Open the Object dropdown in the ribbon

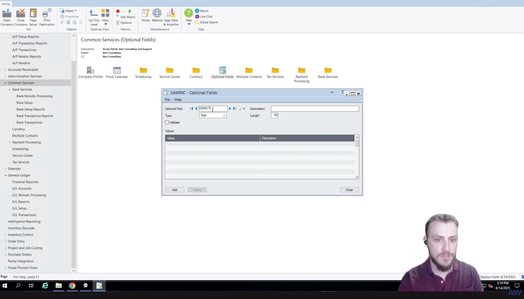tap(69, 11)
